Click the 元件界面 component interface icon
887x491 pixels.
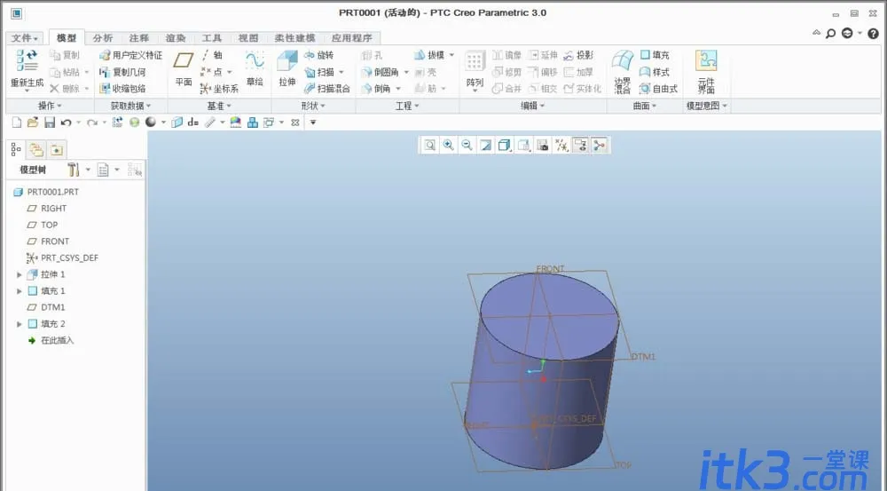(706, 71)
